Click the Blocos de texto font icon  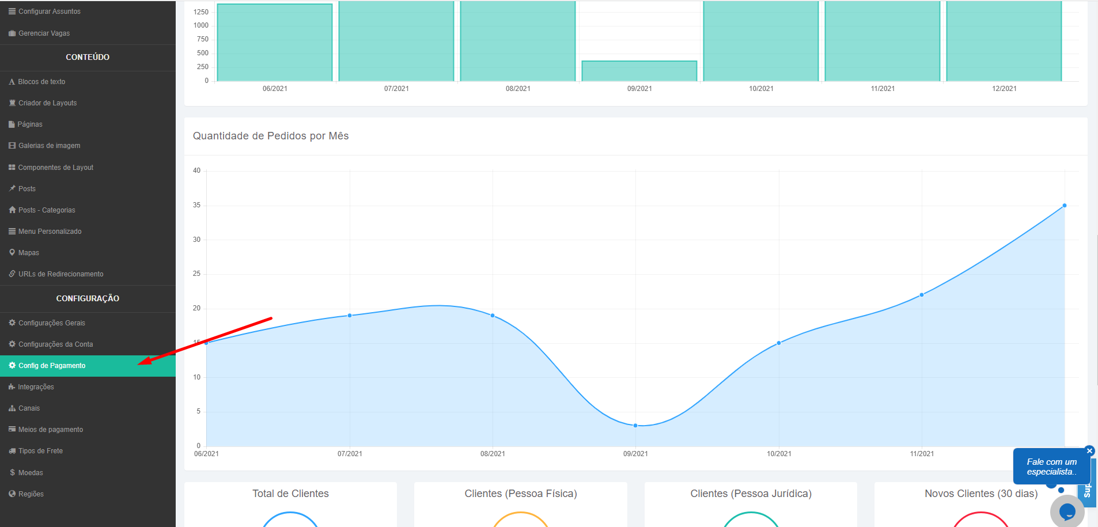point(12,82)
